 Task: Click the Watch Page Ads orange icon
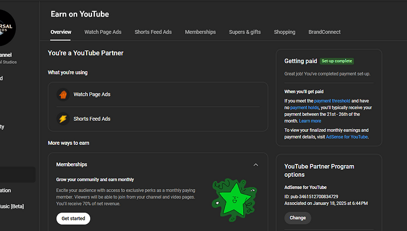pyautogui.click(x=63, y=94)
